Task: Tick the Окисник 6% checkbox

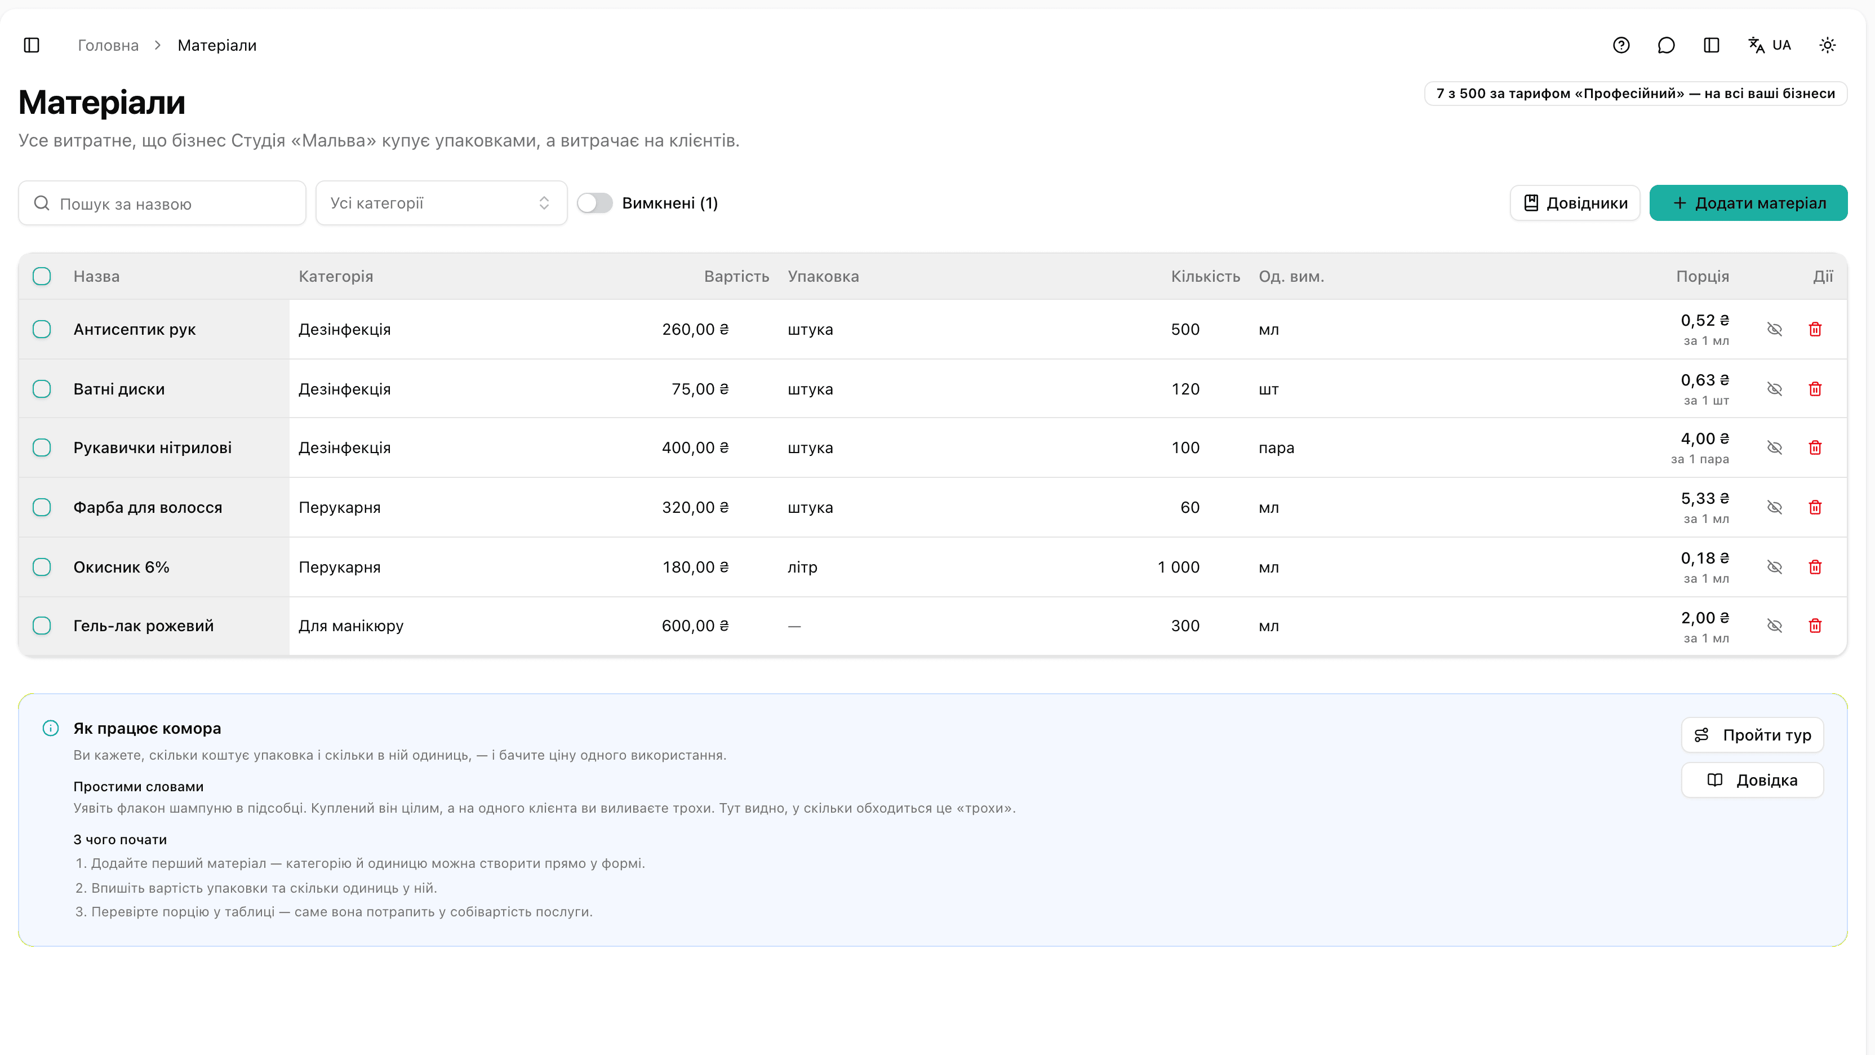Action: point(42,567)
